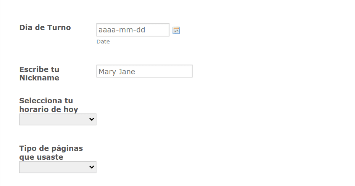Focus the nickname text box
Viewport: 355px width, 186px height.
(x=144, y=71)
